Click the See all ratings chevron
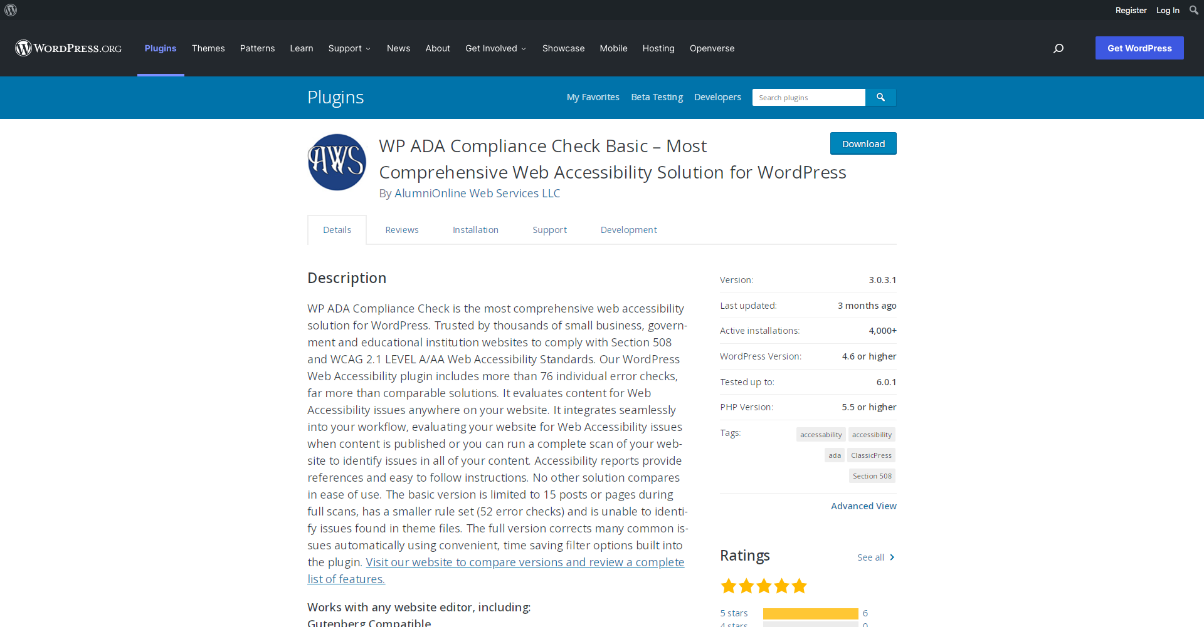Image resolution: width=1204 pixels, height=627 pixels. point(892,557)
